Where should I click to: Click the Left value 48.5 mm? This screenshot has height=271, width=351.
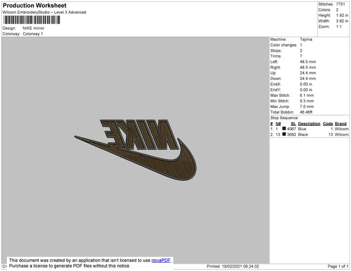308,62
